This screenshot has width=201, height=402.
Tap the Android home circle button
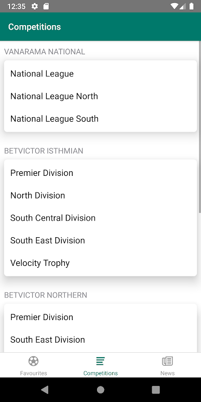pos(100,390)
